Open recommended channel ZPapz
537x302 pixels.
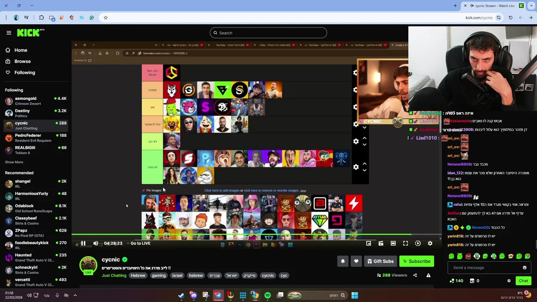36,233
